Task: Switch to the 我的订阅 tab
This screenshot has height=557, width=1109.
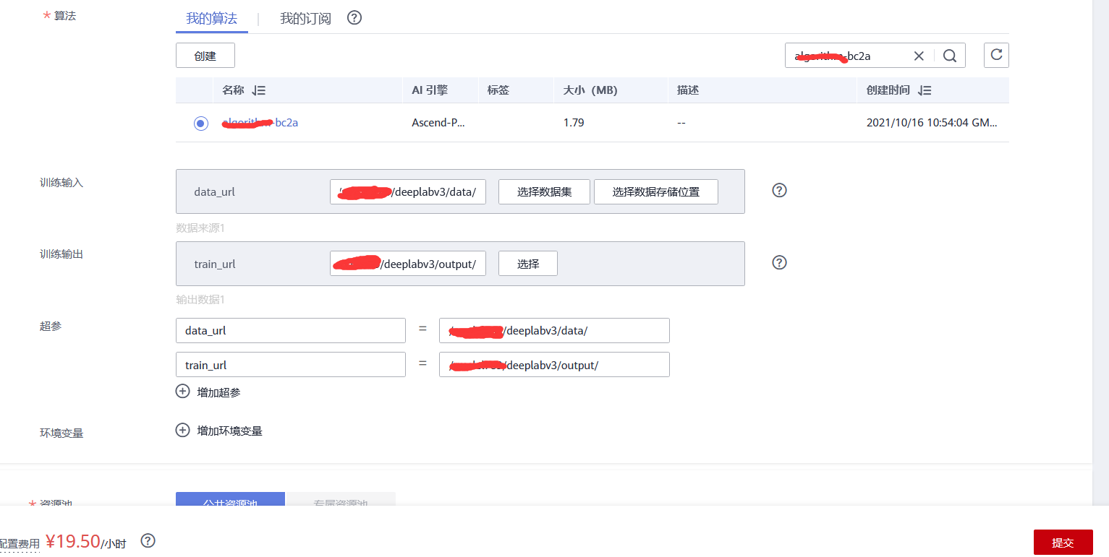Action: (305, 19)
